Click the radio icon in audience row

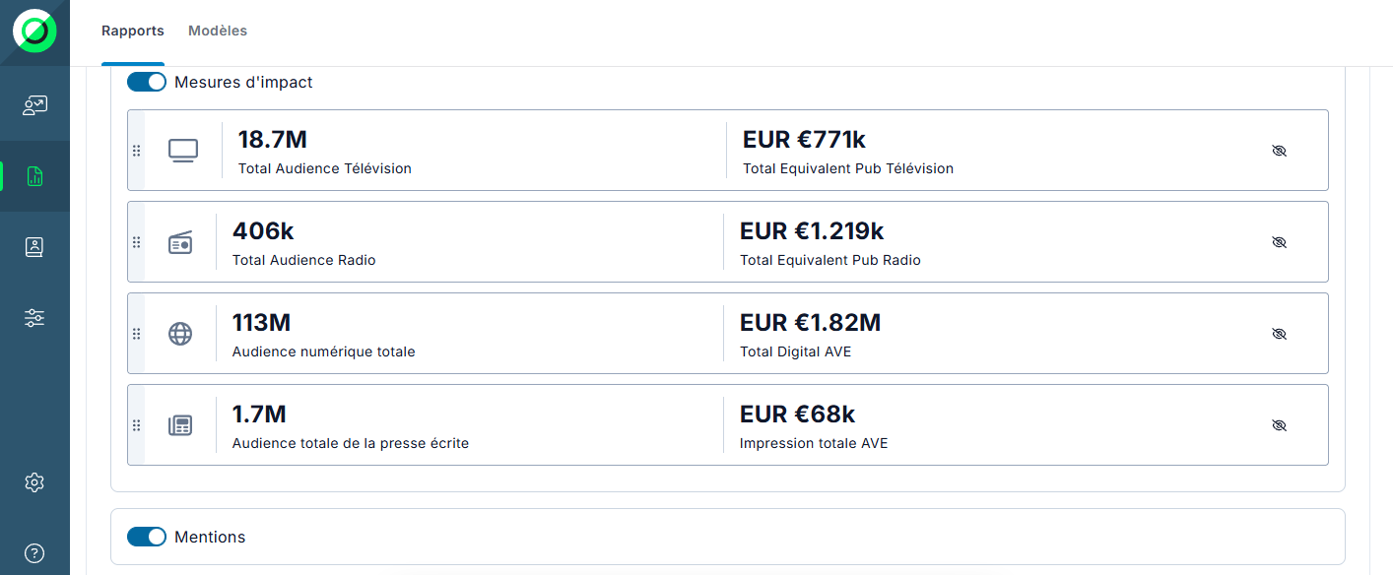click(180, 242)
